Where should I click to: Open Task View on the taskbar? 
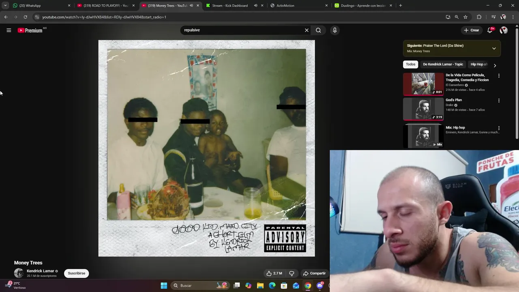coord(237,286)
